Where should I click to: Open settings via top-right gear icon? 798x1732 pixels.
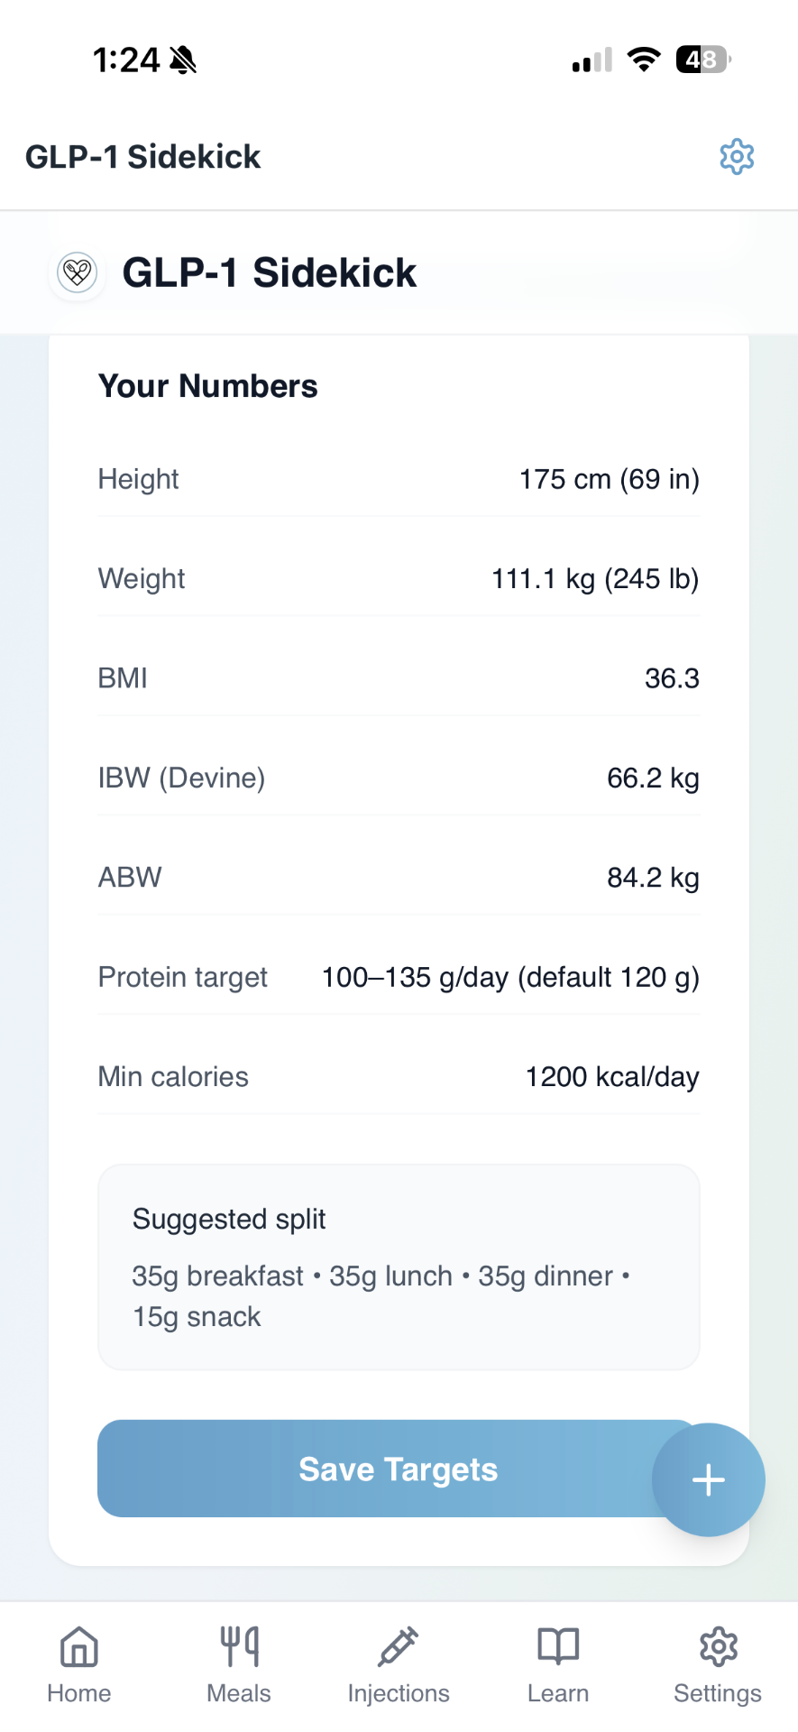click(x=737, y=157)
